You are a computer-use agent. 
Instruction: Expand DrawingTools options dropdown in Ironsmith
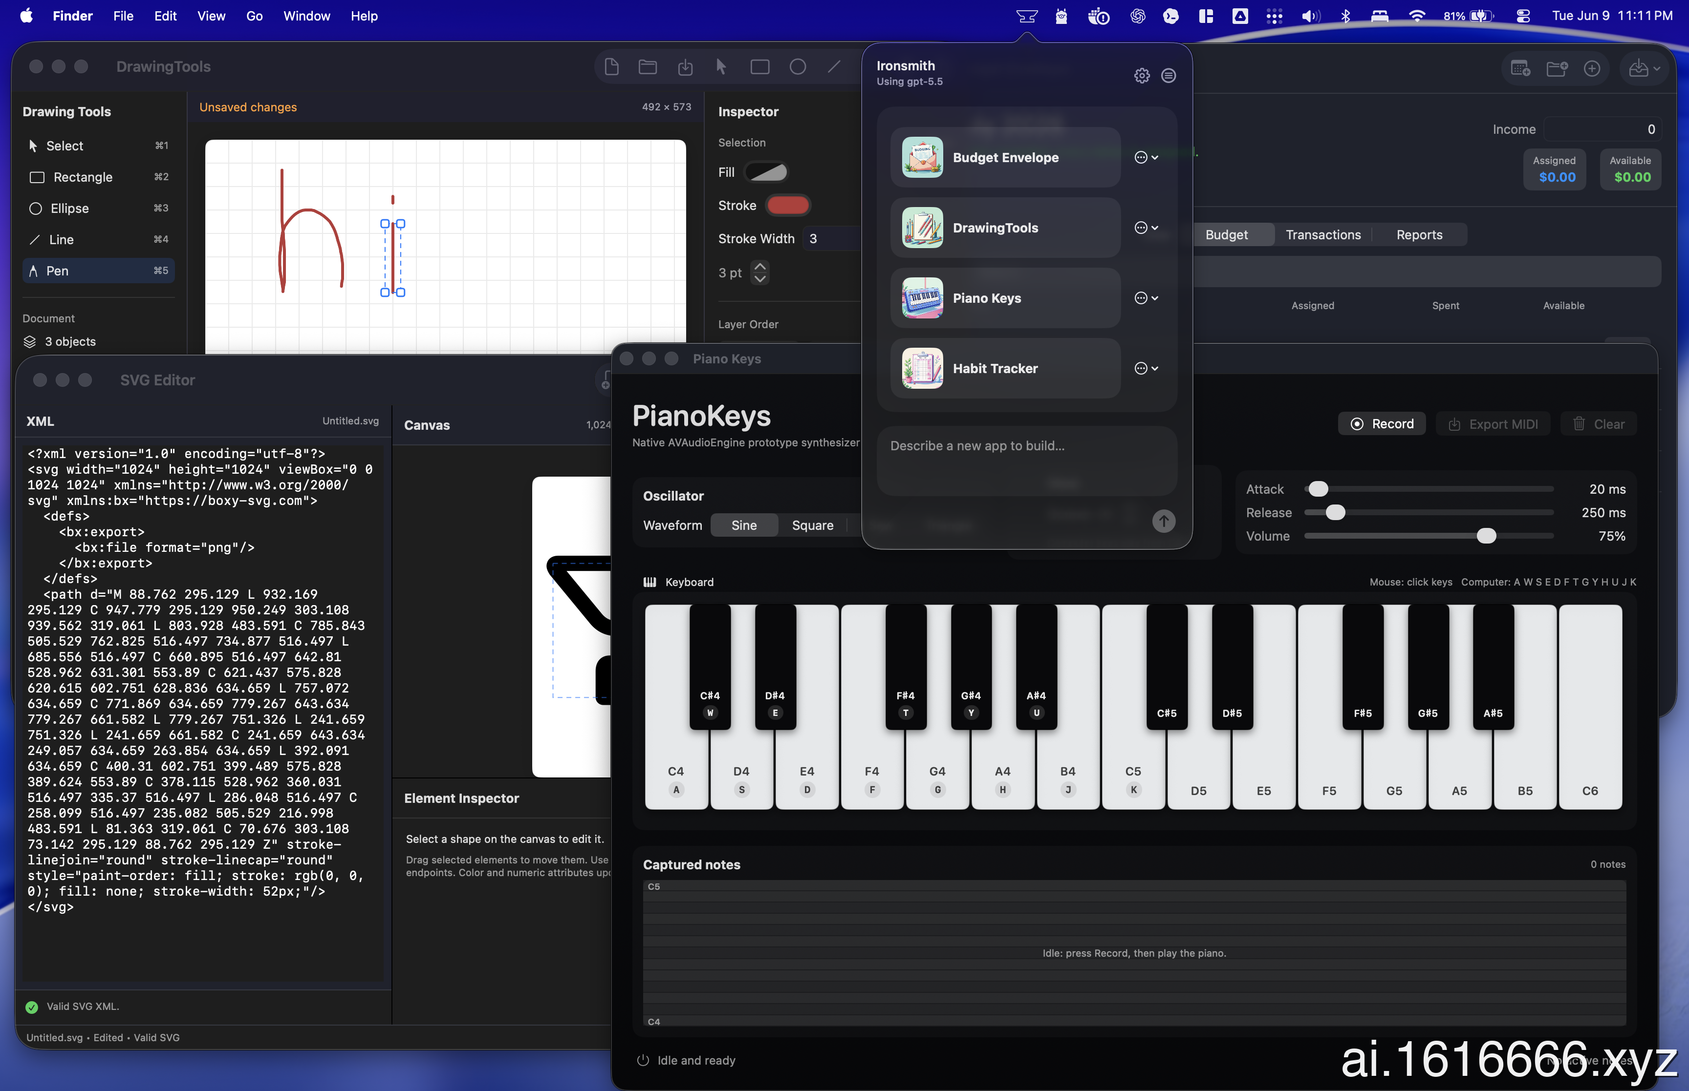pos(1146,228)
